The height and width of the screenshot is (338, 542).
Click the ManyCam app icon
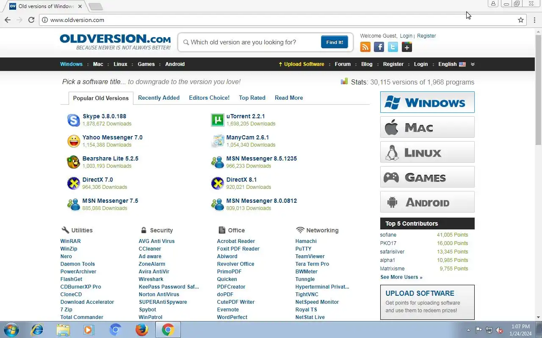click(x=217, y=141)
